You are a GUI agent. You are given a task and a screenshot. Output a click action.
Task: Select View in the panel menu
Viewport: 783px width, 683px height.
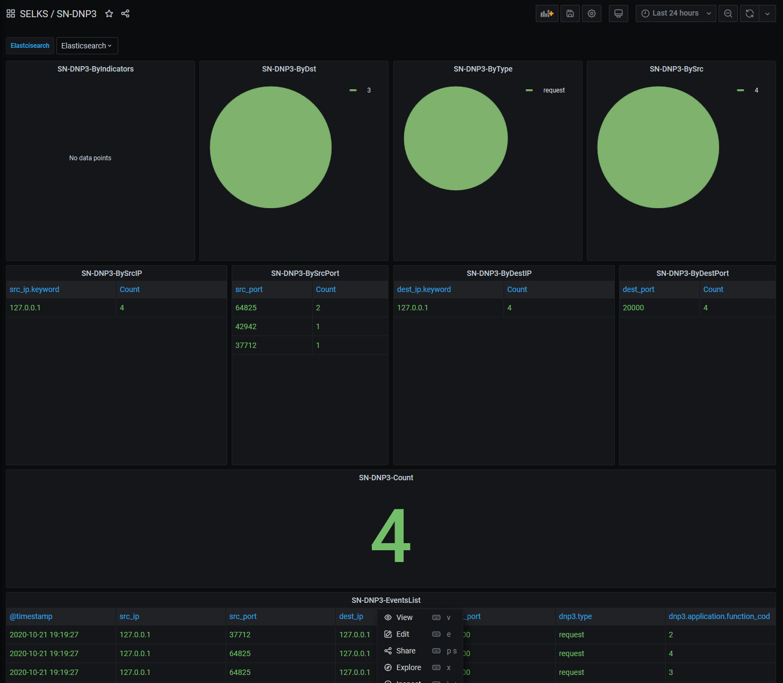pos(404,617)
